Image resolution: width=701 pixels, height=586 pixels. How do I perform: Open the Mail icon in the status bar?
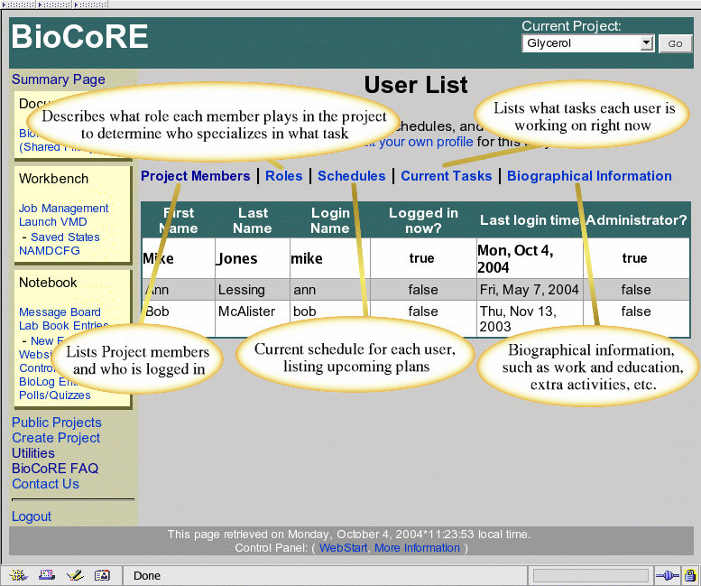point(46,575)
